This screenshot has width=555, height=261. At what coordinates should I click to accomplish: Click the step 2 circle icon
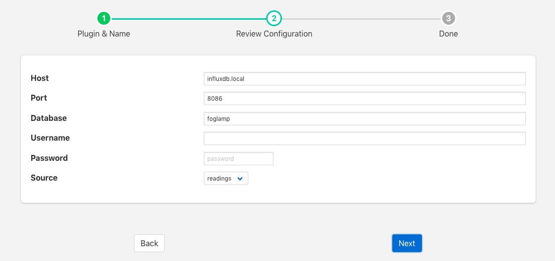pos(274,19)
